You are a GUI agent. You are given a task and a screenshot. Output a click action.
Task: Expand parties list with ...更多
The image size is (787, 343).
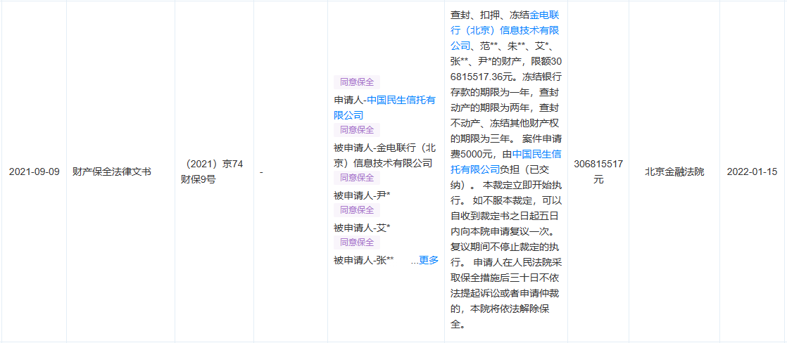point(424,260)
